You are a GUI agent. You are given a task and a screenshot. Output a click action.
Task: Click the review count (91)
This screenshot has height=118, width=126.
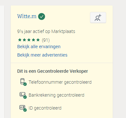[x=46, y=40]
